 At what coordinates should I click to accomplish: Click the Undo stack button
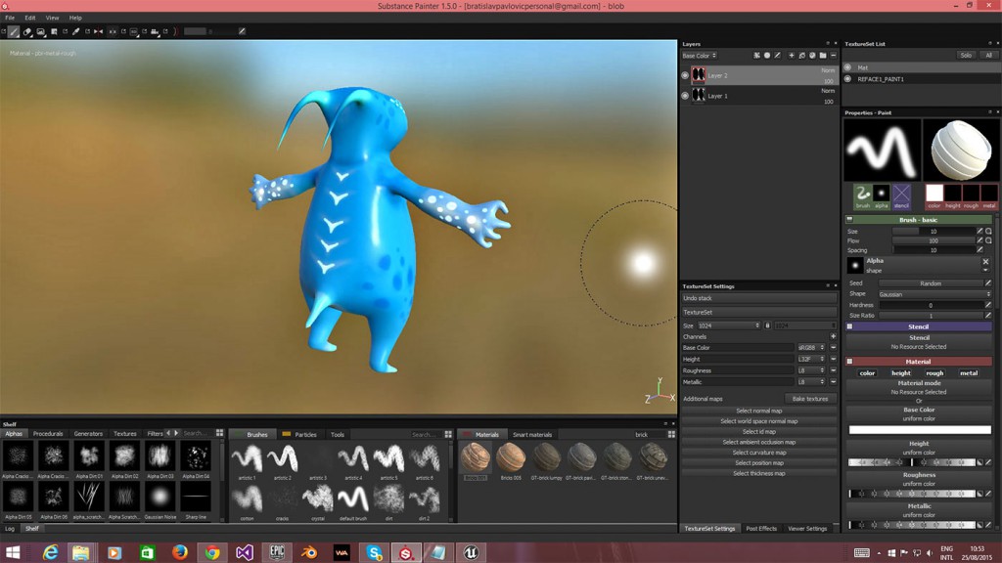759,298
